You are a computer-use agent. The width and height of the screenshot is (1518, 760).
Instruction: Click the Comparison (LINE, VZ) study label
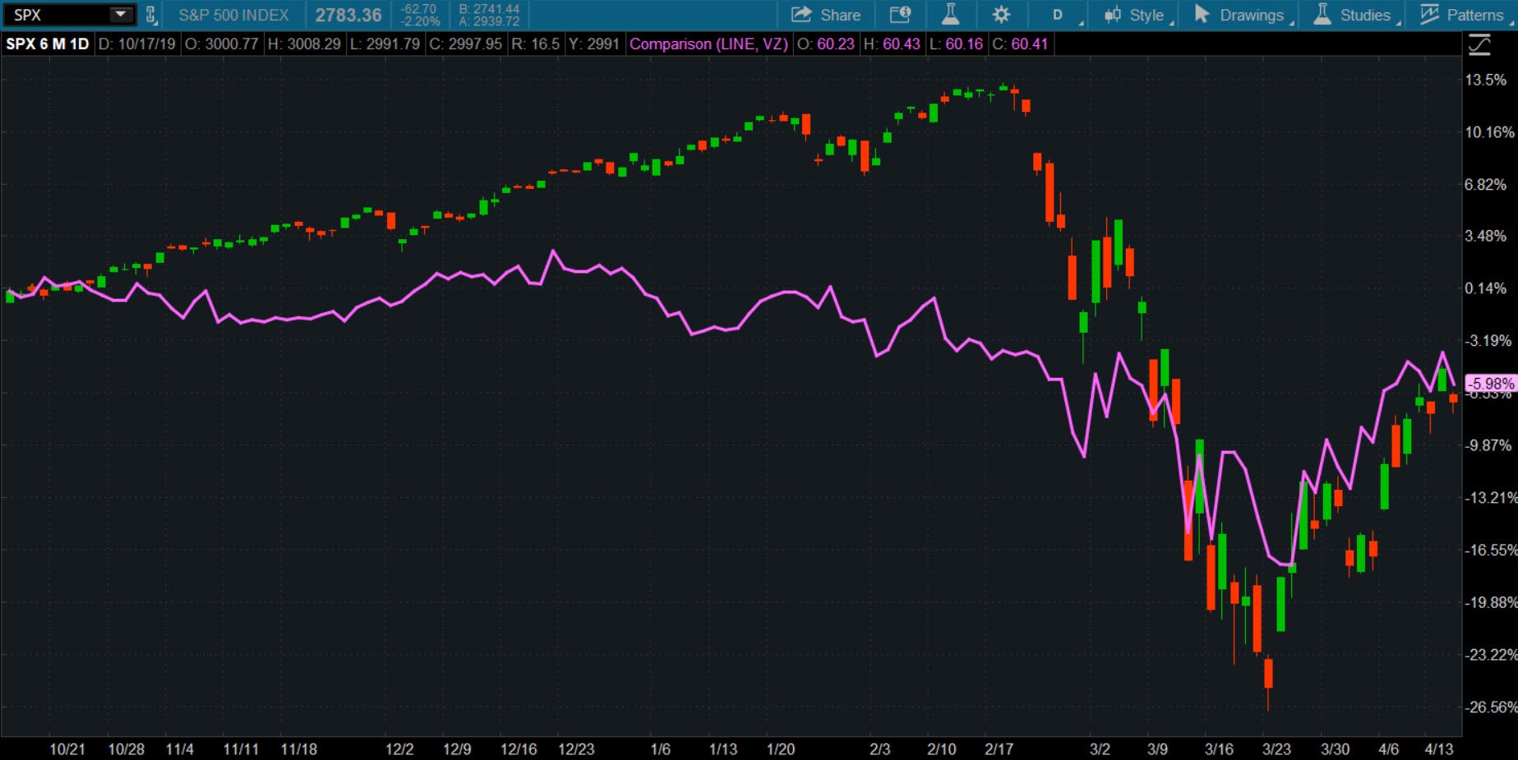[708, 44]
